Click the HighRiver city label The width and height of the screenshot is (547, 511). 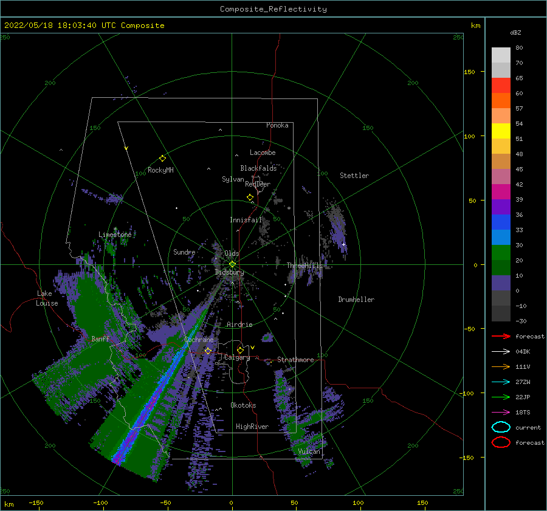pos(252,427)
